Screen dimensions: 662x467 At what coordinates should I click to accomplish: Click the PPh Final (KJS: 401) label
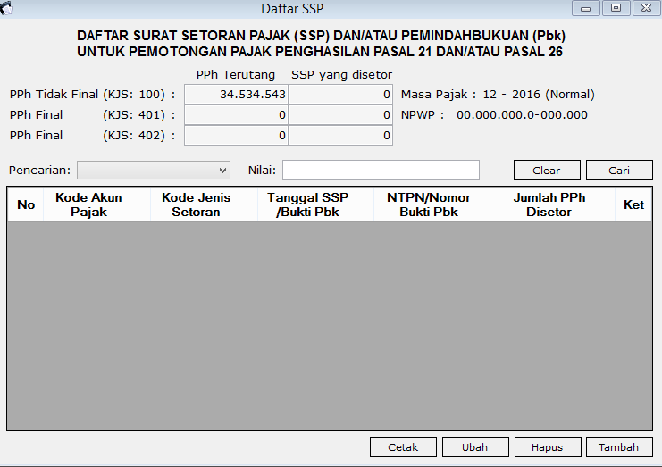click(x=92, y=115)
